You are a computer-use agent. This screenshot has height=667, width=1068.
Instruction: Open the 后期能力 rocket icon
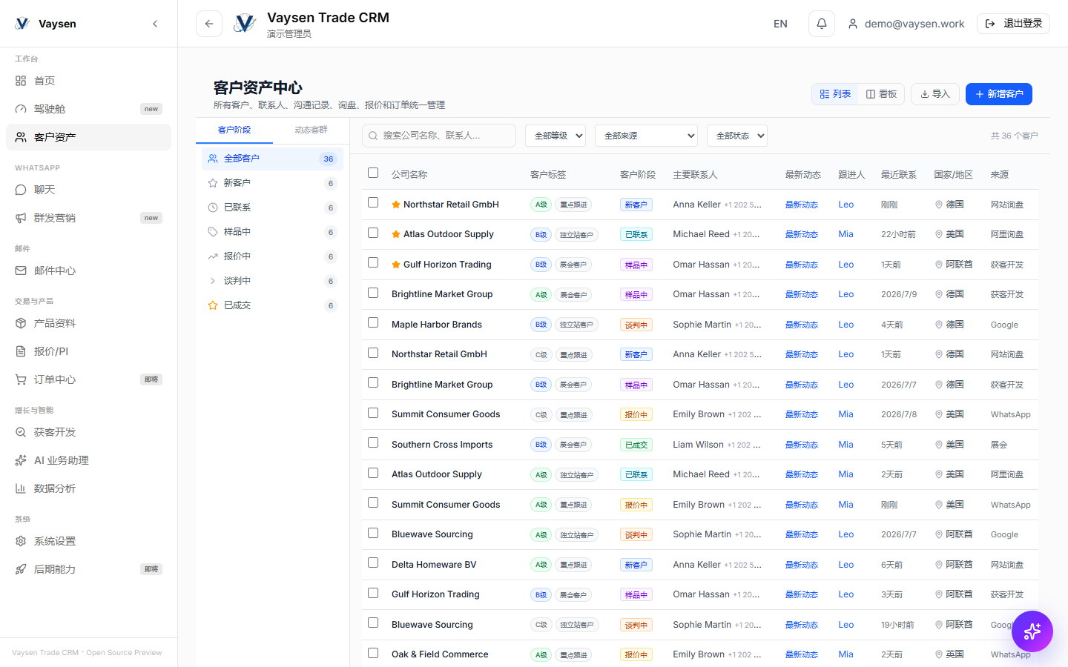coord(21,569)
